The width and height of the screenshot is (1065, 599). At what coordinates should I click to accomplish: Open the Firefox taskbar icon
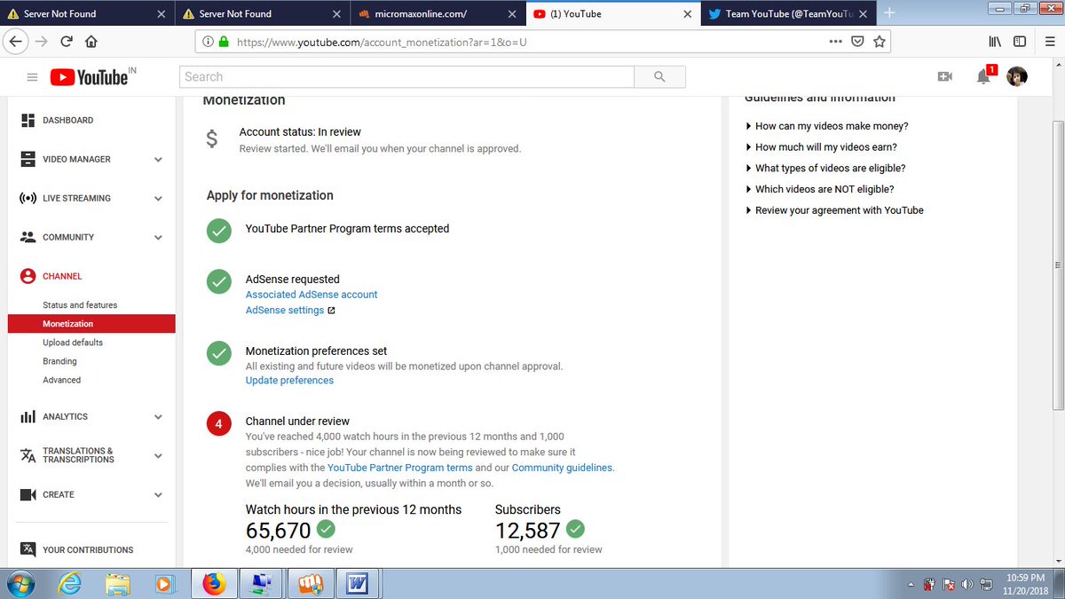tap(214, 584)
